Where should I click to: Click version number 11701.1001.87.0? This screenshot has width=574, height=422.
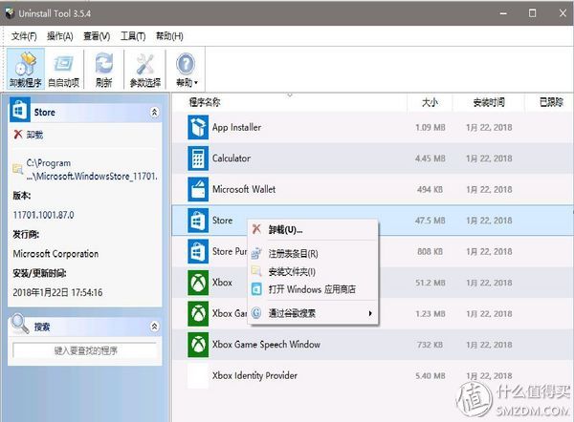click(43, 215)
